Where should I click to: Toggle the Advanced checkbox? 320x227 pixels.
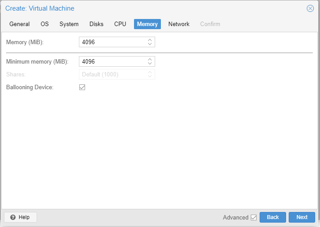pyautogui.click(x=253, y=217)
